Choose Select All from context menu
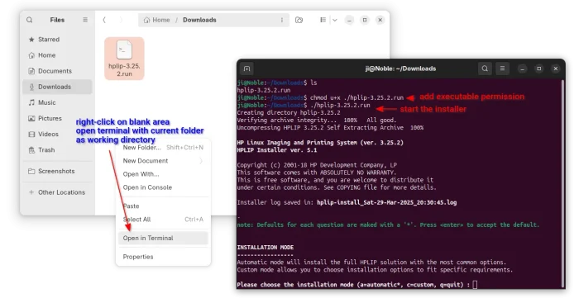The height and width of the screenshot is (298, 579). (163, 220)
